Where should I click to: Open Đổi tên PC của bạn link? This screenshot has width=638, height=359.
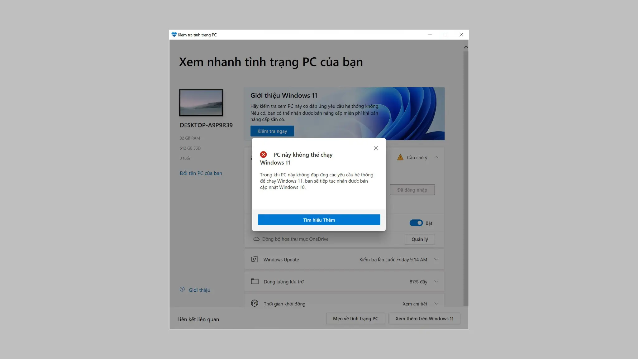coord(201,173)
